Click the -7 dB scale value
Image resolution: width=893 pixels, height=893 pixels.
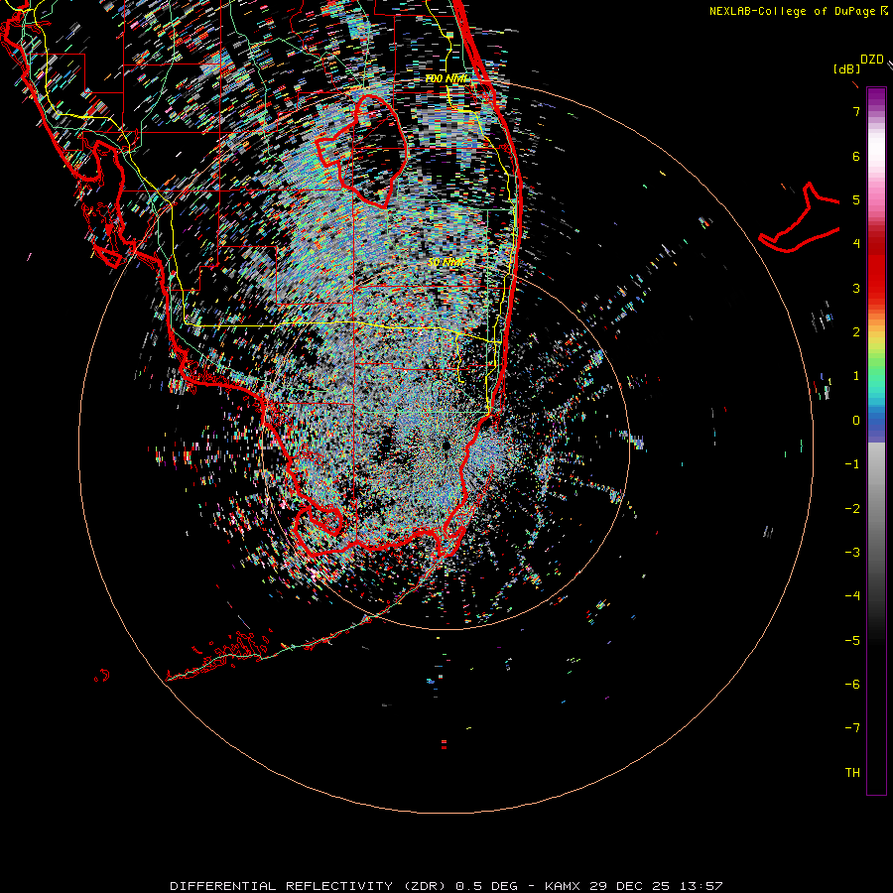pos(852,728)
